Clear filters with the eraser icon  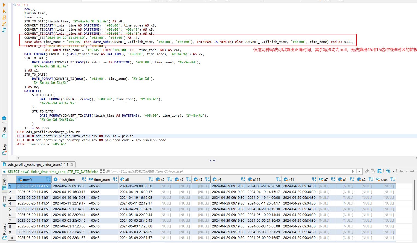click(367, 171)
